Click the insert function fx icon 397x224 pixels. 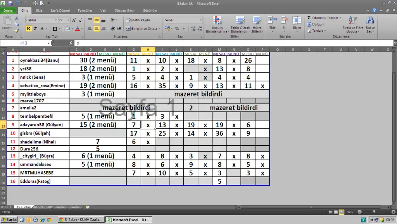click(x=71, y=43)
